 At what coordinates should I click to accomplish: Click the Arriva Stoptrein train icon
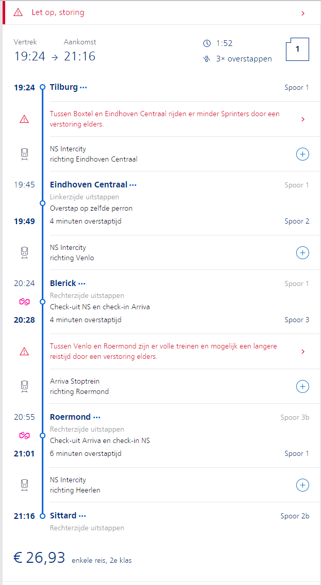[x=24, y=386]
